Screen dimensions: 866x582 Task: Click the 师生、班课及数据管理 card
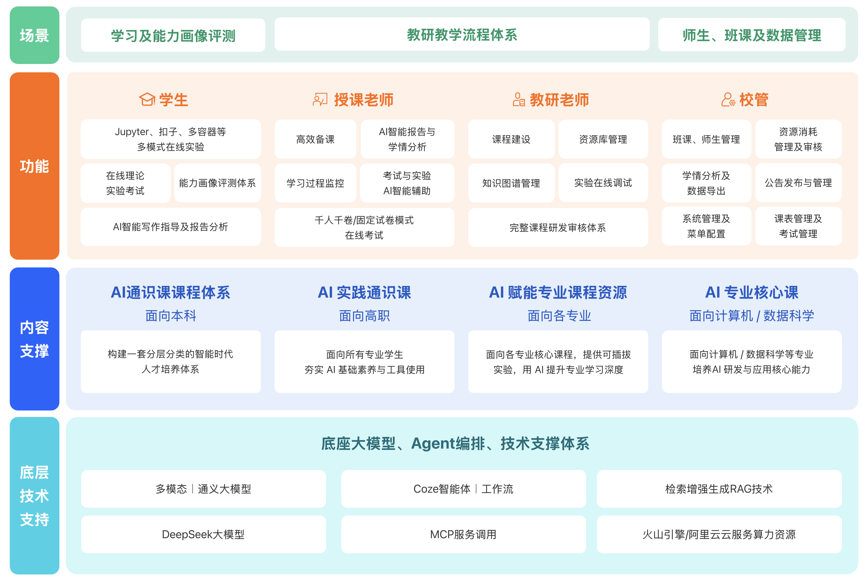tap(751, 35)
